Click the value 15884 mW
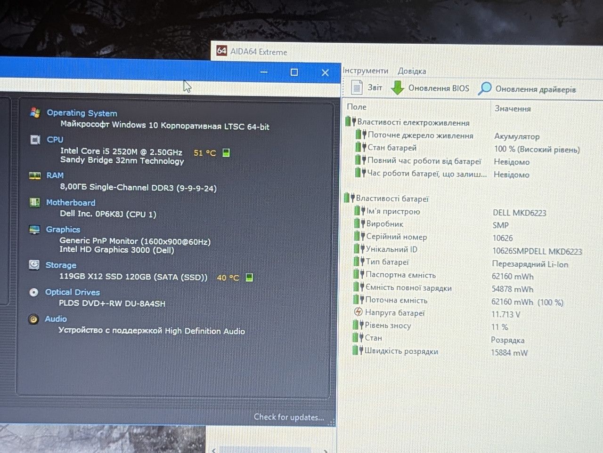Viewport: 603px width, 453px height. point(509,353)
